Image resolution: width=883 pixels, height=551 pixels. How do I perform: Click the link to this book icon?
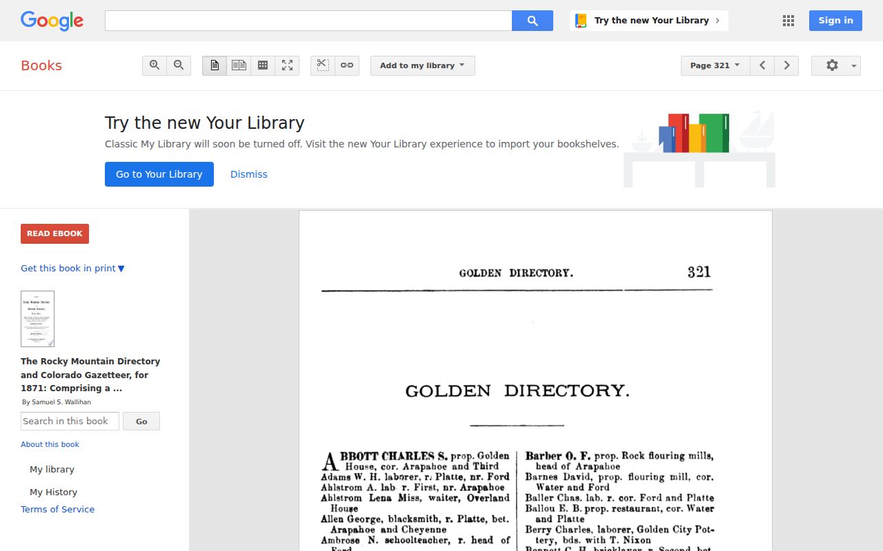[347, 65]
